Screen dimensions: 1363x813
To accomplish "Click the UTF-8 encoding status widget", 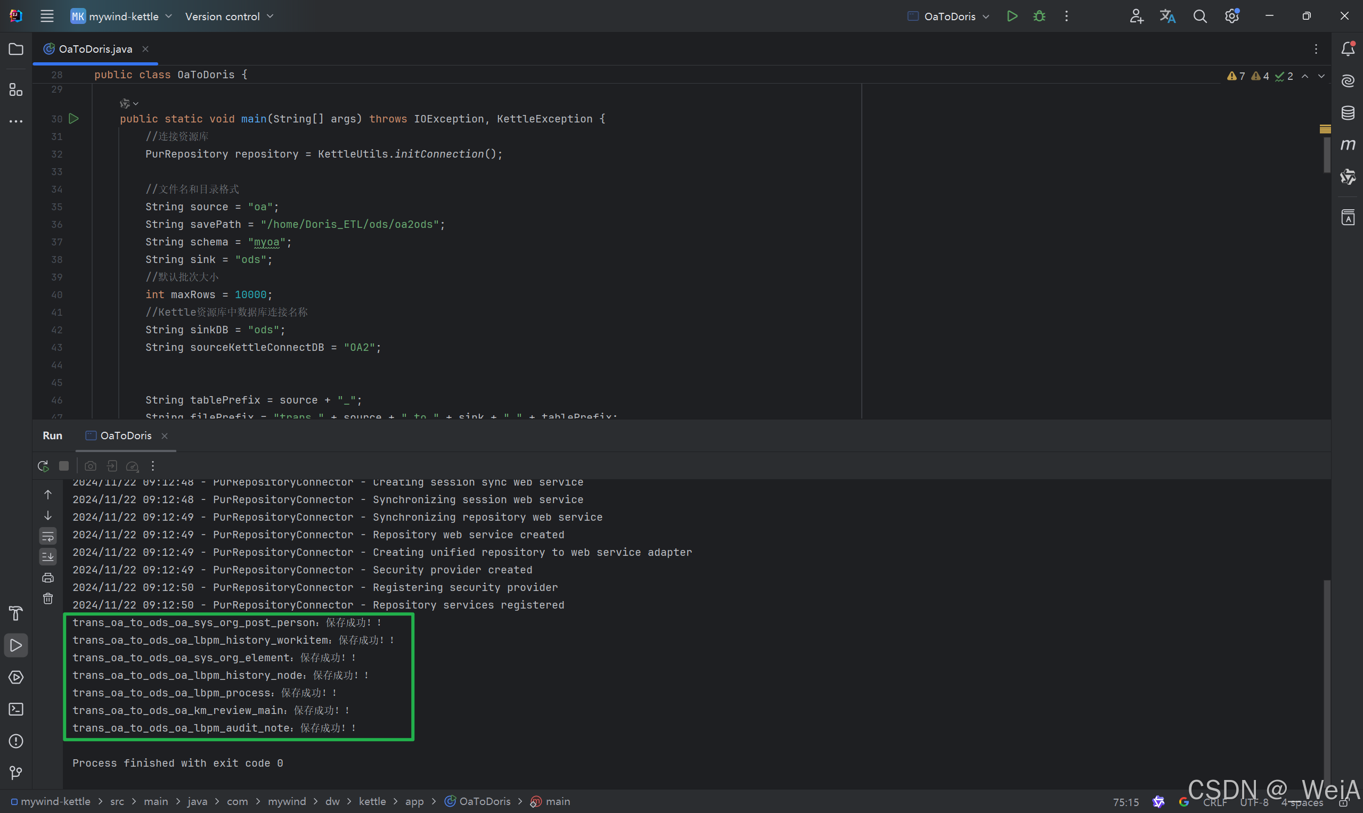I will 1254,802.
